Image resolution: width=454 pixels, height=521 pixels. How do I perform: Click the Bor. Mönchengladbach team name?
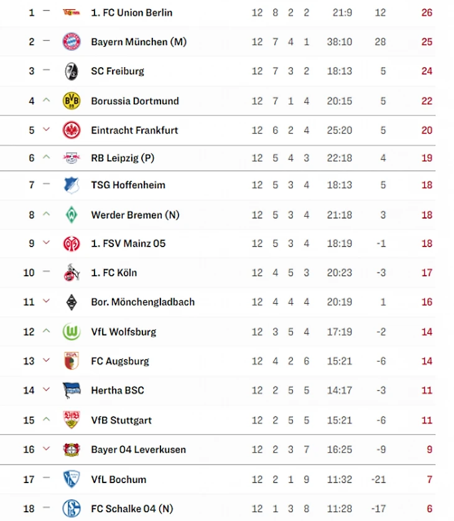(142, 302)
